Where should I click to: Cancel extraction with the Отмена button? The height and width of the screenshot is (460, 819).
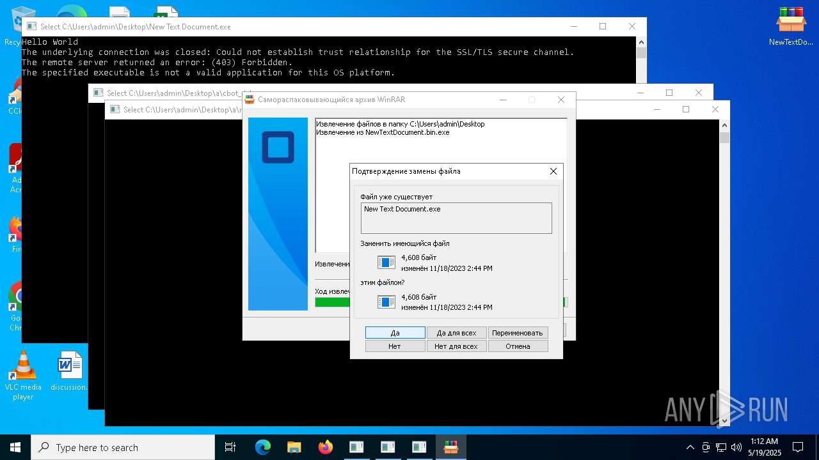[x=518, y=346]
